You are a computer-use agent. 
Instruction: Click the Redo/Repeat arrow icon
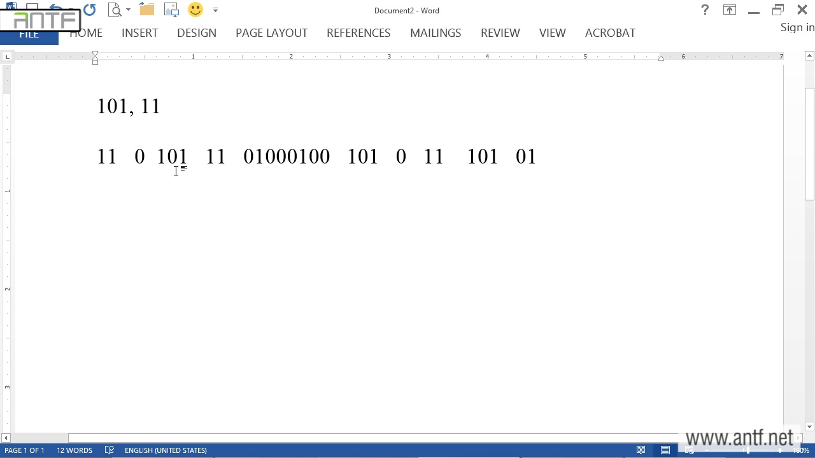coord(90,10)
